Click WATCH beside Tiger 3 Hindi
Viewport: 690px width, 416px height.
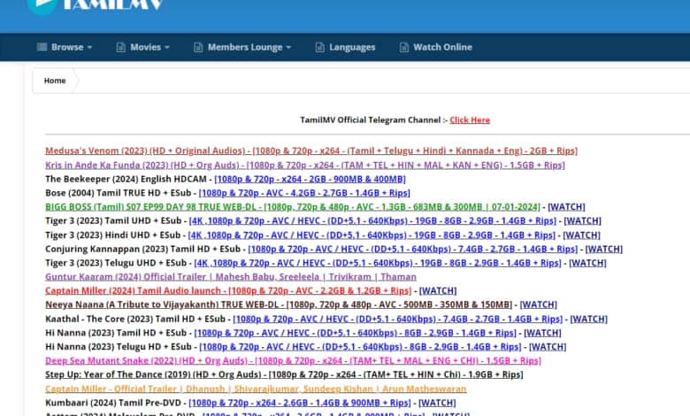pyautogui.click(x=582, y=235)
